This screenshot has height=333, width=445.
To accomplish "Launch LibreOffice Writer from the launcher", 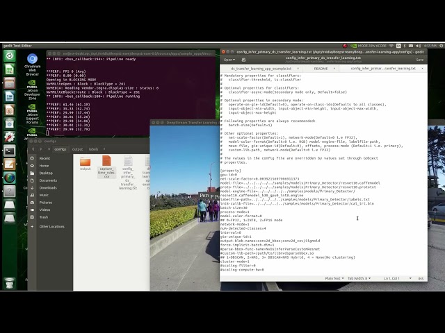I will pos(9,96).
